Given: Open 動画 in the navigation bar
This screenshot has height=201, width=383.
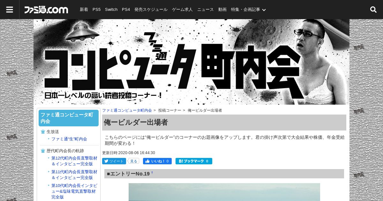Looking at the screenshot, I should point(222,10).
